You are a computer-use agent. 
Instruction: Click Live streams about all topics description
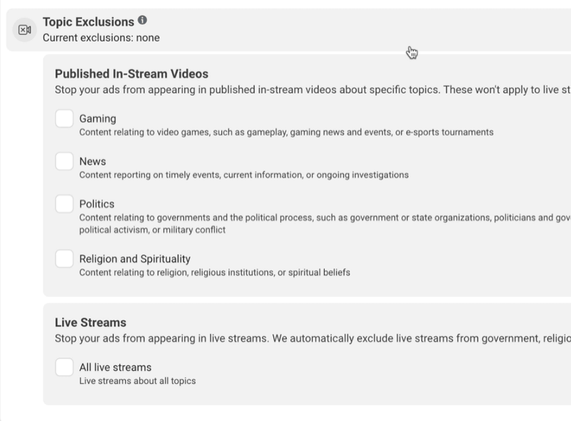138,380
